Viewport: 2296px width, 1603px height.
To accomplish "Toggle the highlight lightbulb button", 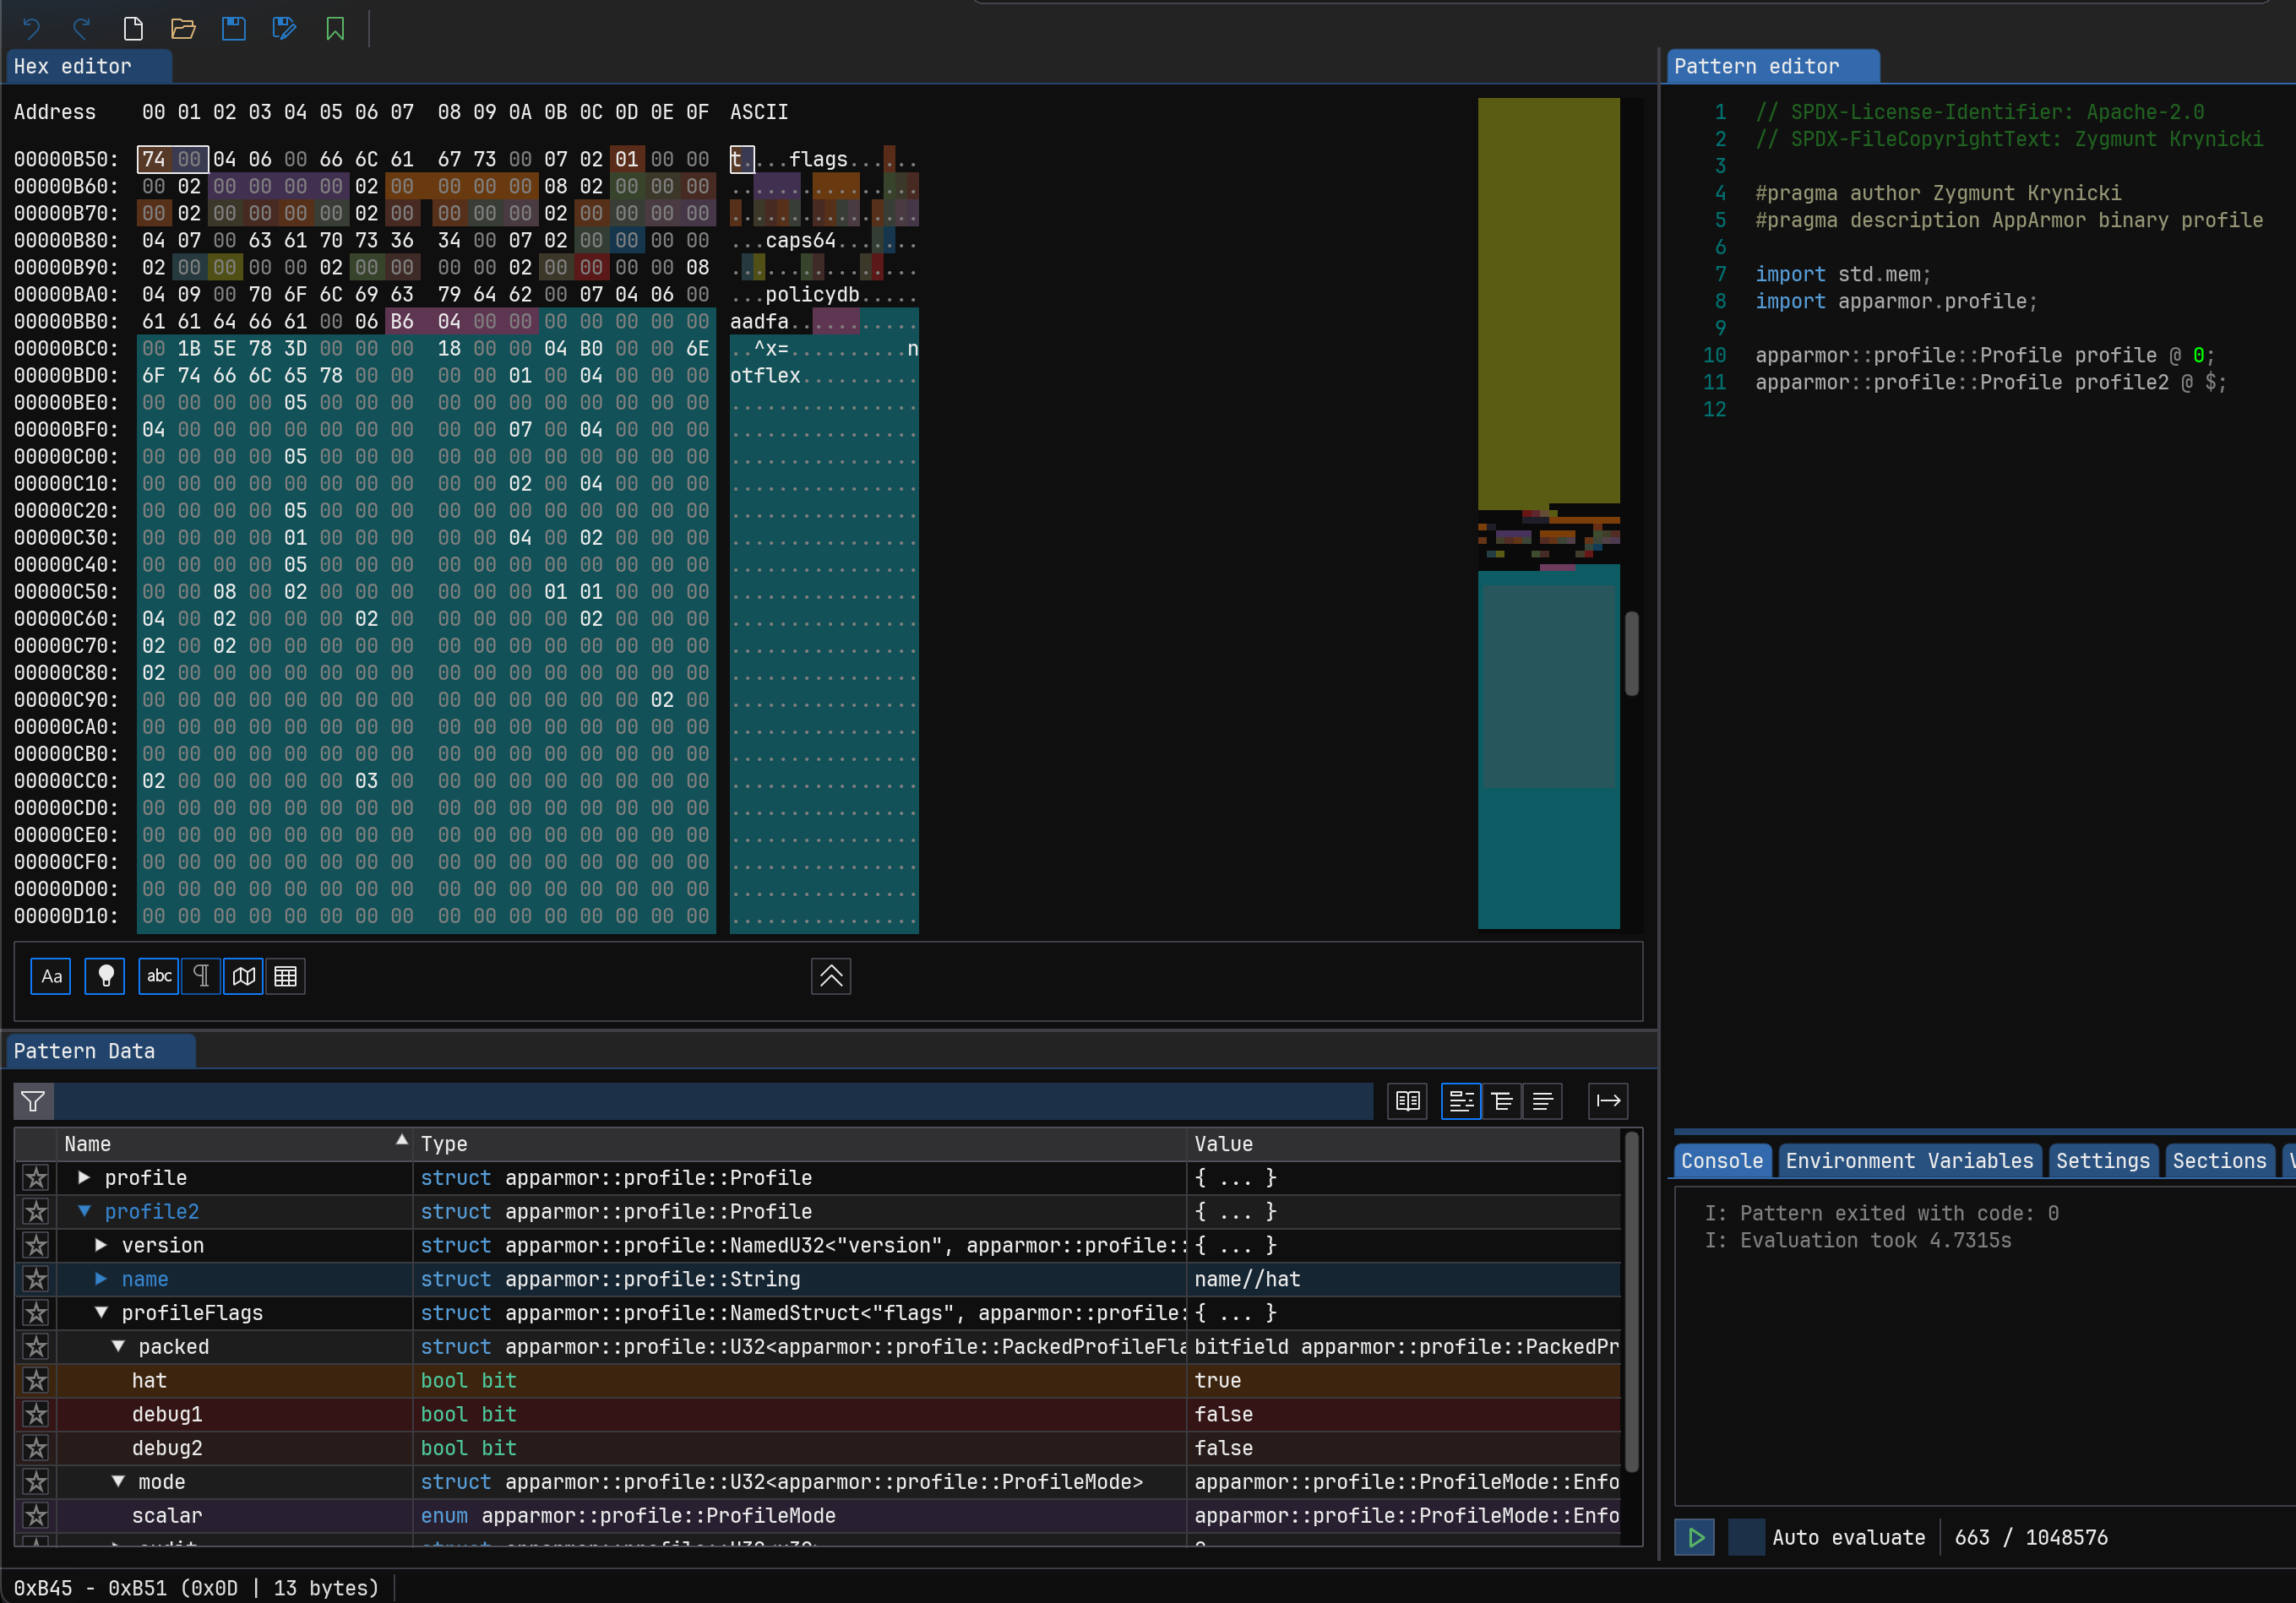I will click(105, 976).
